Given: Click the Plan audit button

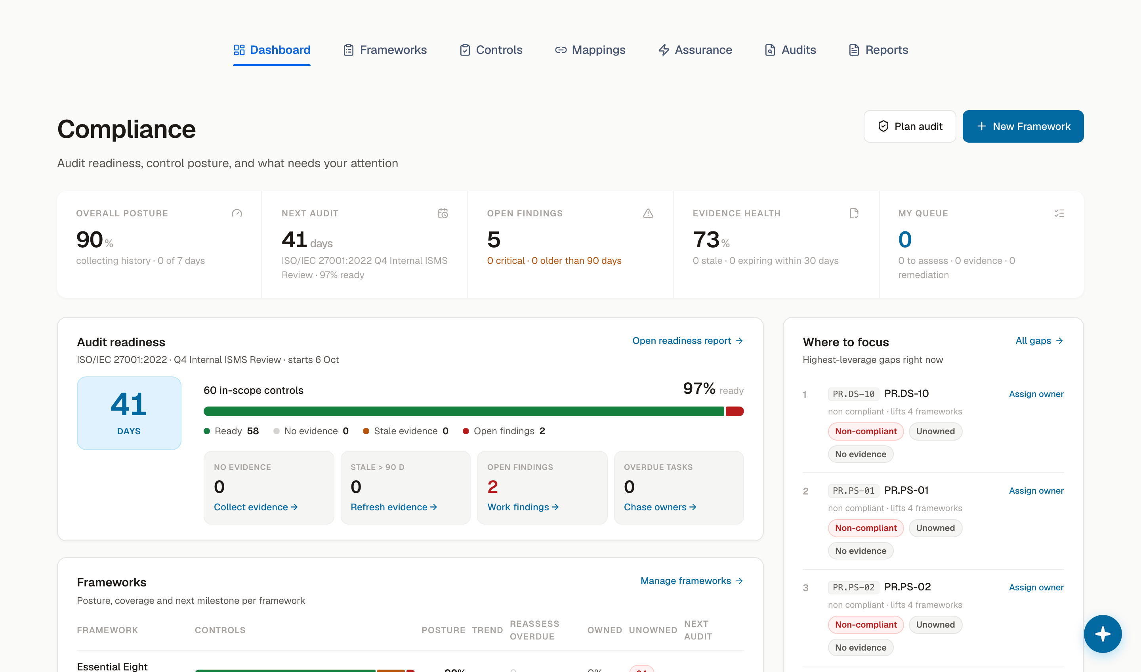Looking at the screenshot, I should [910, 126].
